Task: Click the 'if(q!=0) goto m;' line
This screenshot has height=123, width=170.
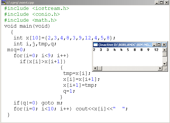Action: point(38,103)
